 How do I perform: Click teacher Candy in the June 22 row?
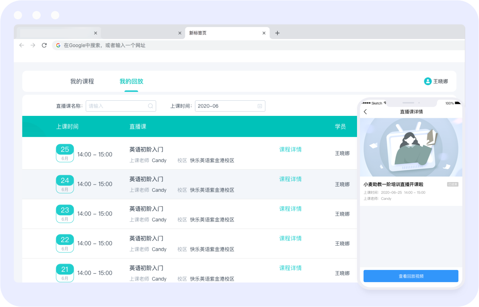(159, 249)
